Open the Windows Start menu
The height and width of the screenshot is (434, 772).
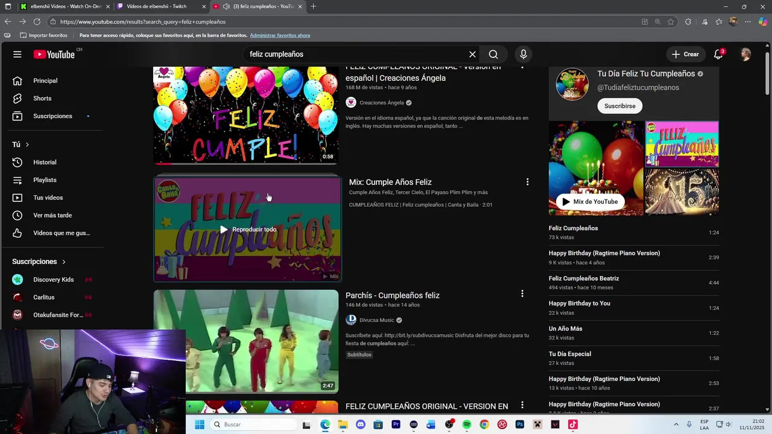click(x=200, y=424)
